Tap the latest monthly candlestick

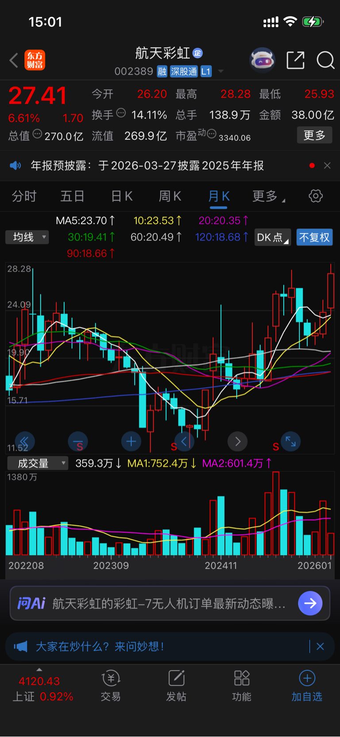tap(331, 290)
